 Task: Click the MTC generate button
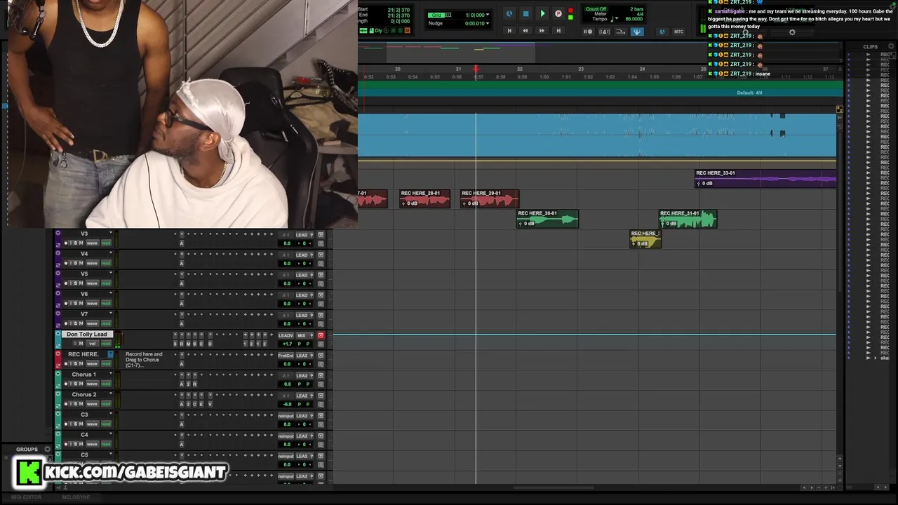tap(678, 32)
